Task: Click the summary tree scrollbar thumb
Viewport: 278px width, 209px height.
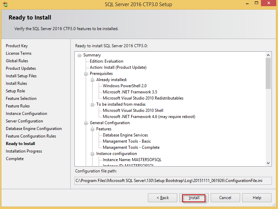Action: [268, 73]
